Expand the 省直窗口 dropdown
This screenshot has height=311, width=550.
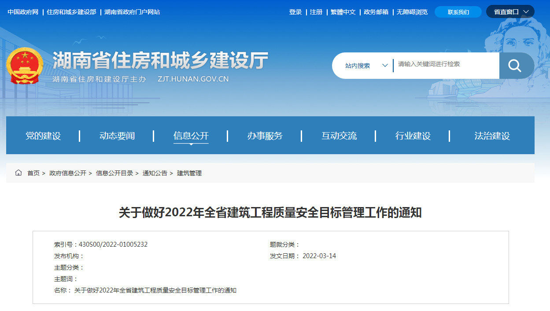(510, 12)
